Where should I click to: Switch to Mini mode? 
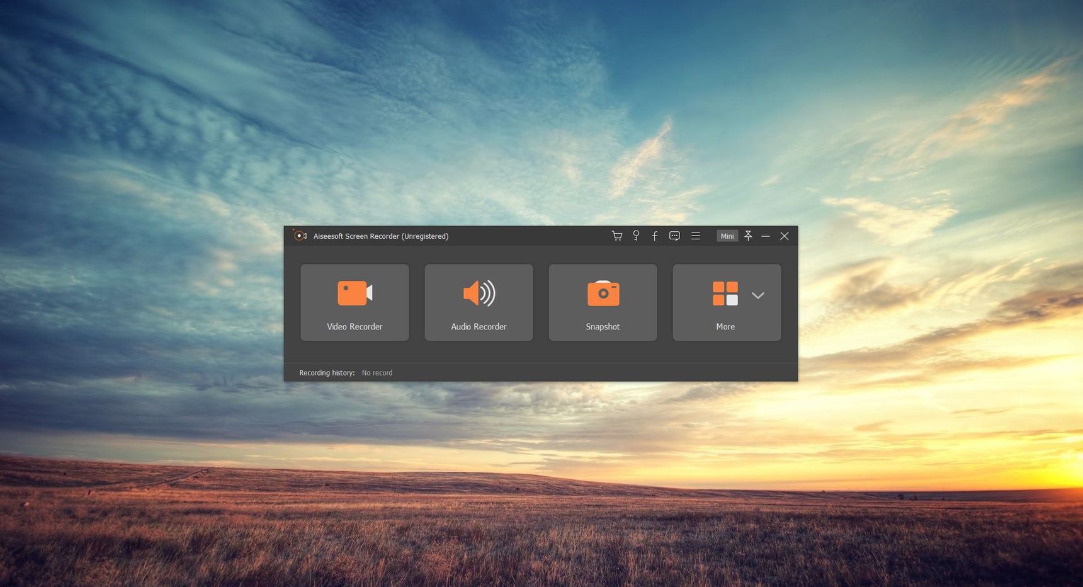pyautogui.click(x=727, y=236)
